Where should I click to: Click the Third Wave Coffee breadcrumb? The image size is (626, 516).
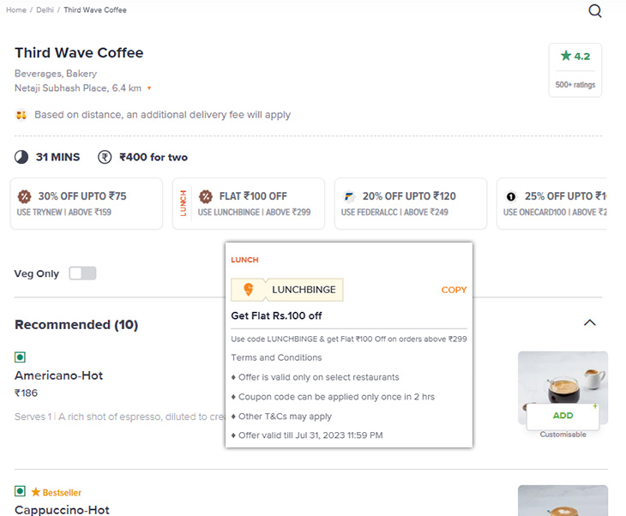(95, 10)
